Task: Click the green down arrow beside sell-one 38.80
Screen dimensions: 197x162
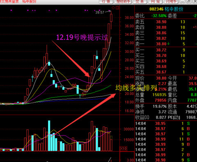Action: (168, 44)
